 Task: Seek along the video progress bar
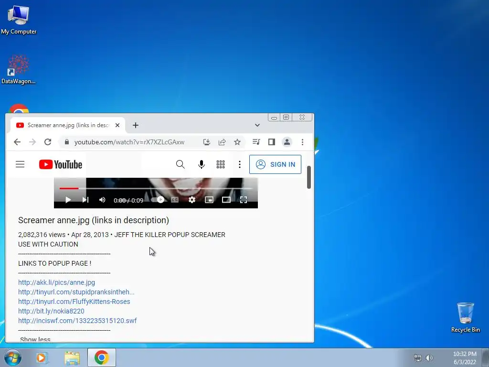[x=156, y=188]
